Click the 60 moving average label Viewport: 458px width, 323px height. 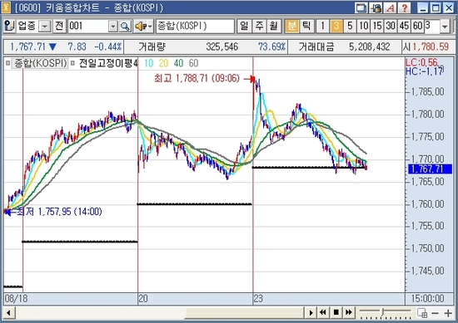click(x=193, y=63)
